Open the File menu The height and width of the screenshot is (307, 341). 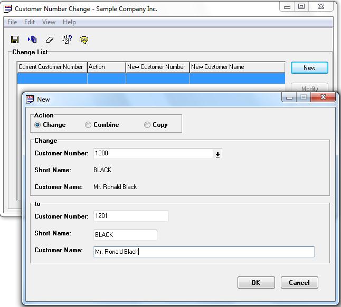point(12,22)
